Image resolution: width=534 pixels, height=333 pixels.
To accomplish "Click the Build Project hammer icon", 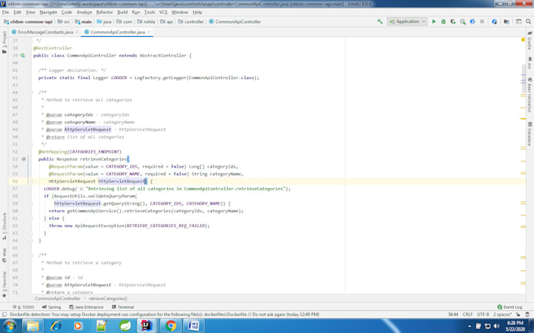I will [380, 21].
